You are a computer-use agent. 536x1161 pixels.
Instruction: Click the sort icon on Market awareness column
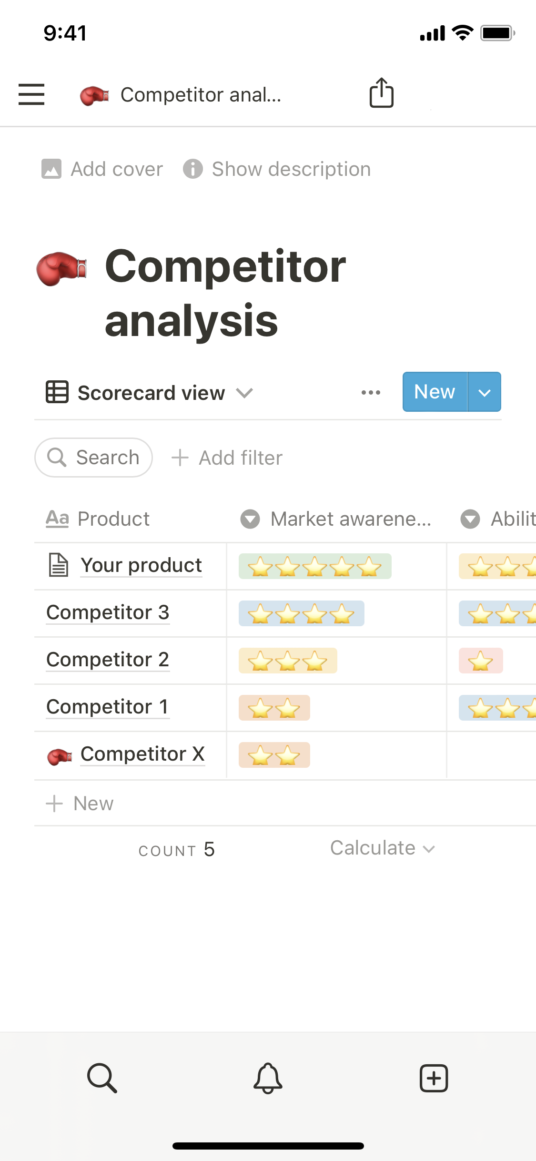[x=250, y=519]
